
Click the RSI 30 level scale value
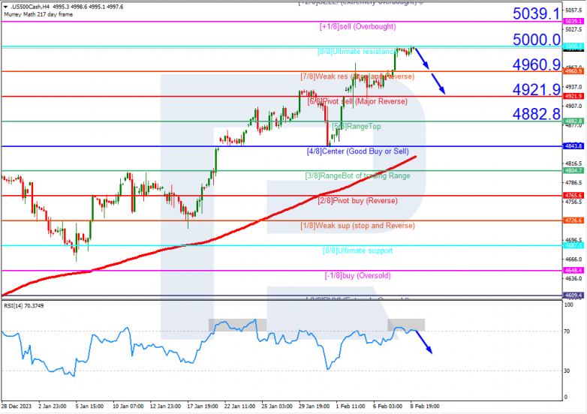567,371
